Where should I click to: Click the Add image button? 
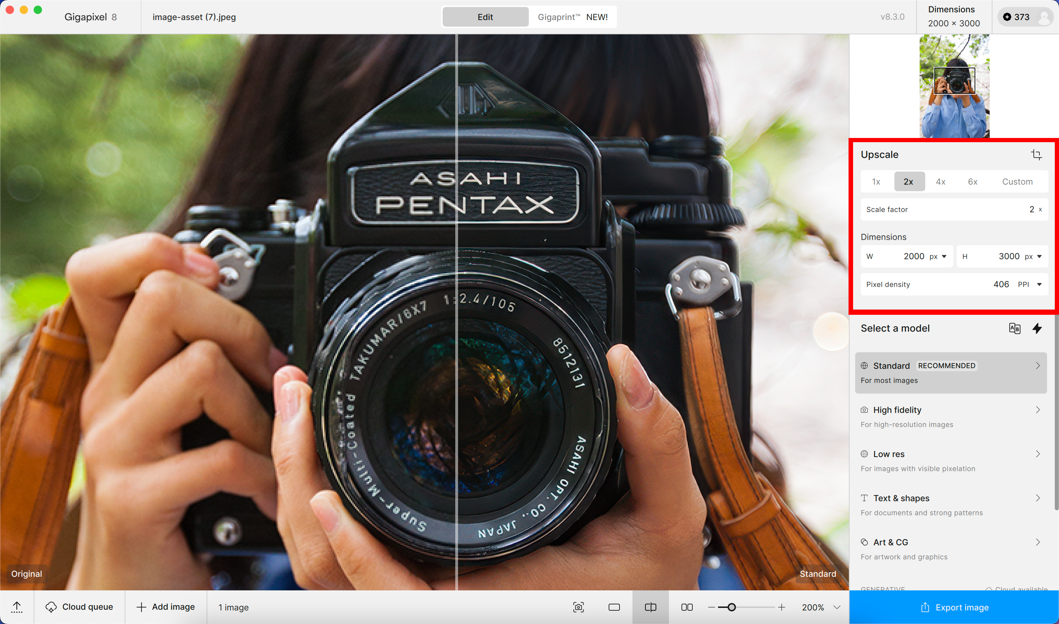[166, 607]
